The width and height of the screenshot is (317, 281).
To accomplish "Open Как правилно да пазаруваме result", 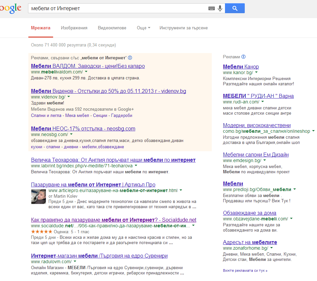I will click(113, 220).
